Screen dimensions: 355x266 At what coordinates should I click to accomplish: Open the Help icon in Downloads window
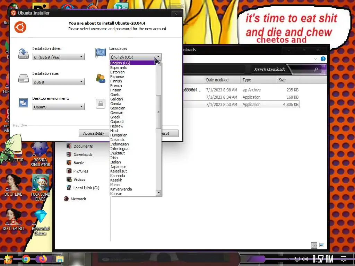tap(323, 59)
